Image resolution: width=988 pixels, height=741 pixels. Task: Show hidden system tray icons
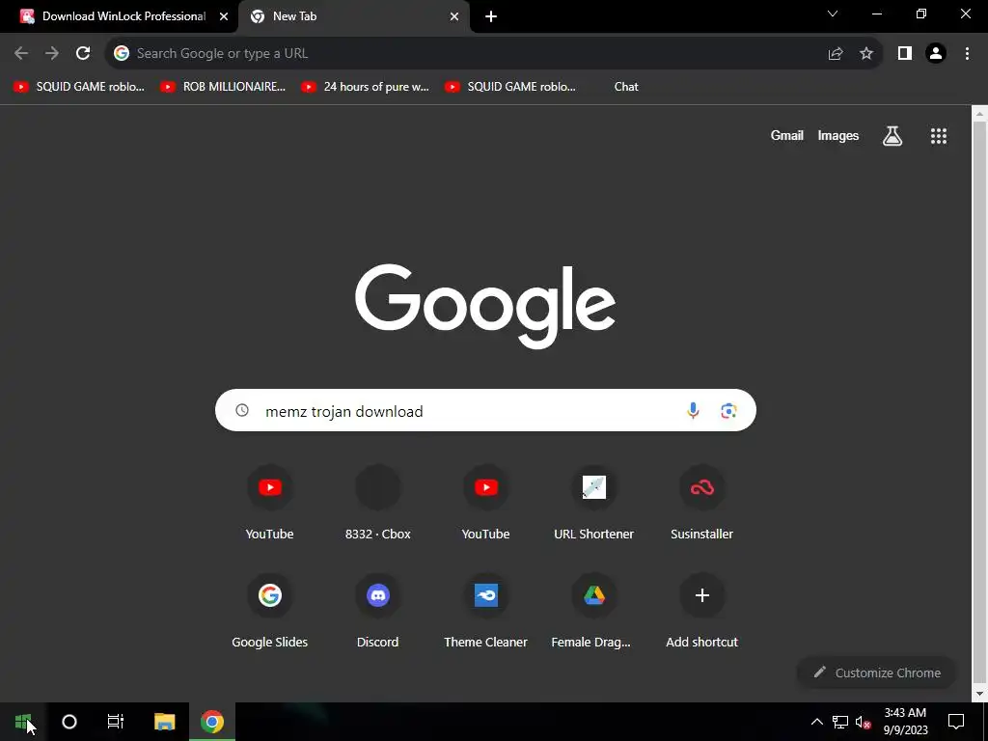[x=816, y=722]
